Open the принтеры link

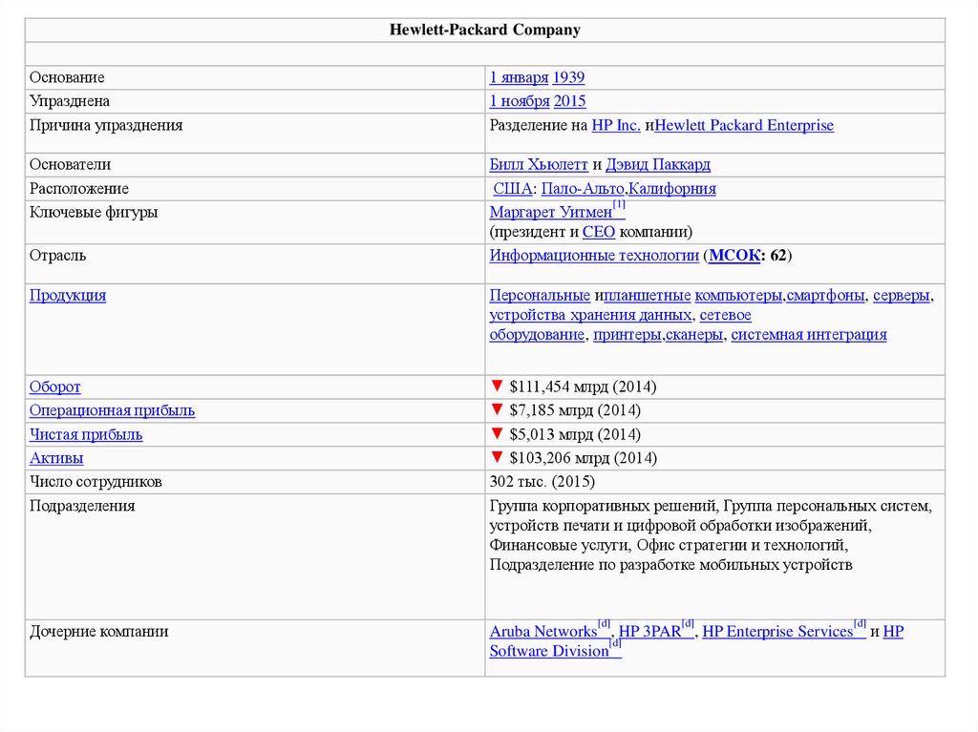click(627, 335)
